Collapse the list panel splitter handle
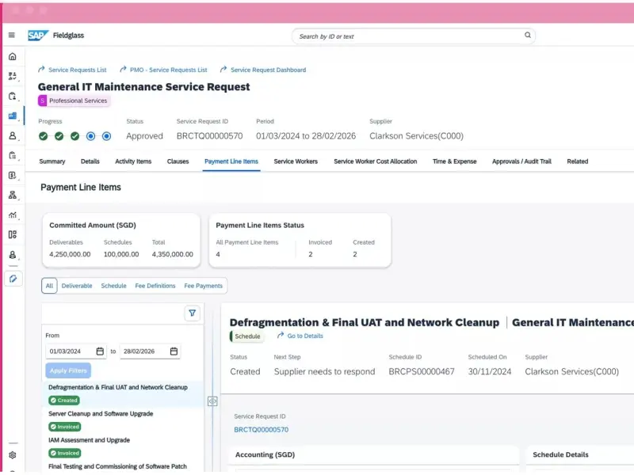This screenshot has width=634, height=475. pos(212,401)
